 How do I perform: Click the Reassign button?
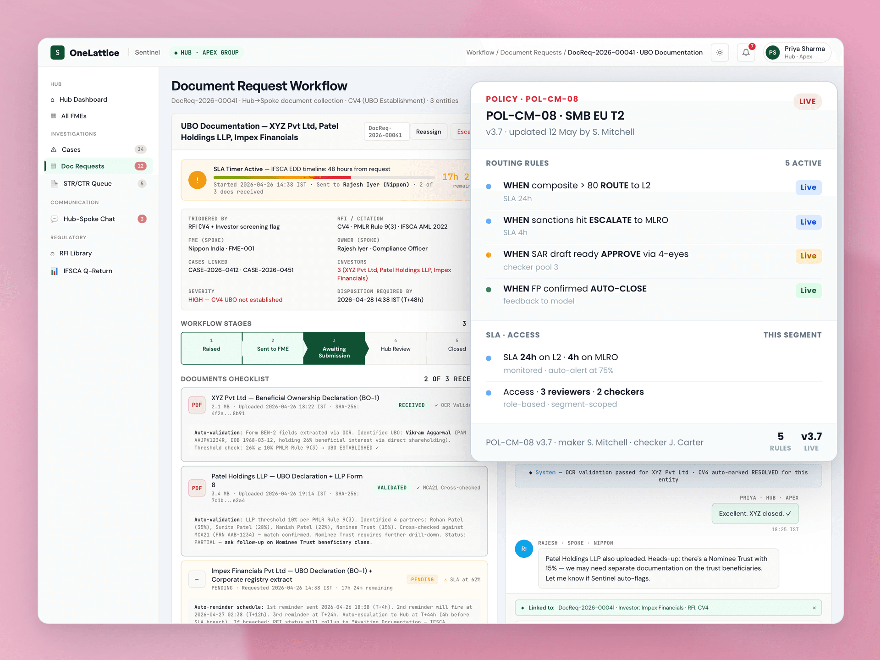click(x=429, y=132)
